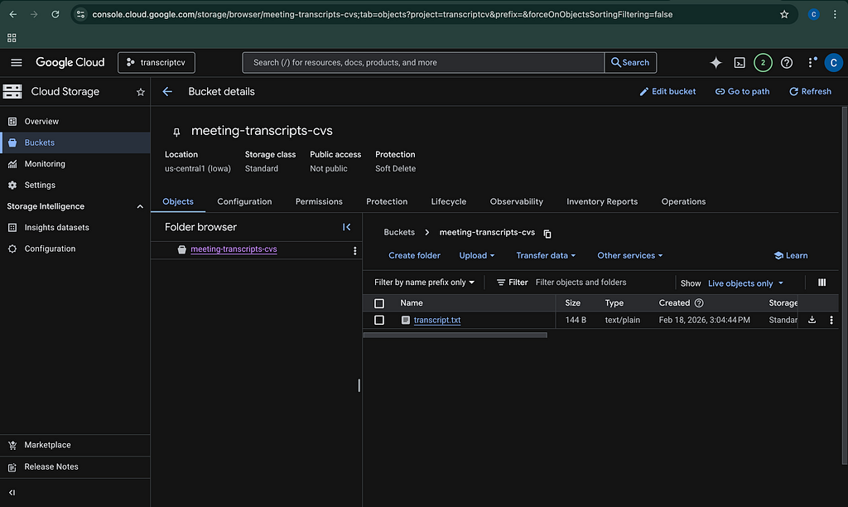
Task: Open the Upload dropdown
Action: tap(476, 255)
